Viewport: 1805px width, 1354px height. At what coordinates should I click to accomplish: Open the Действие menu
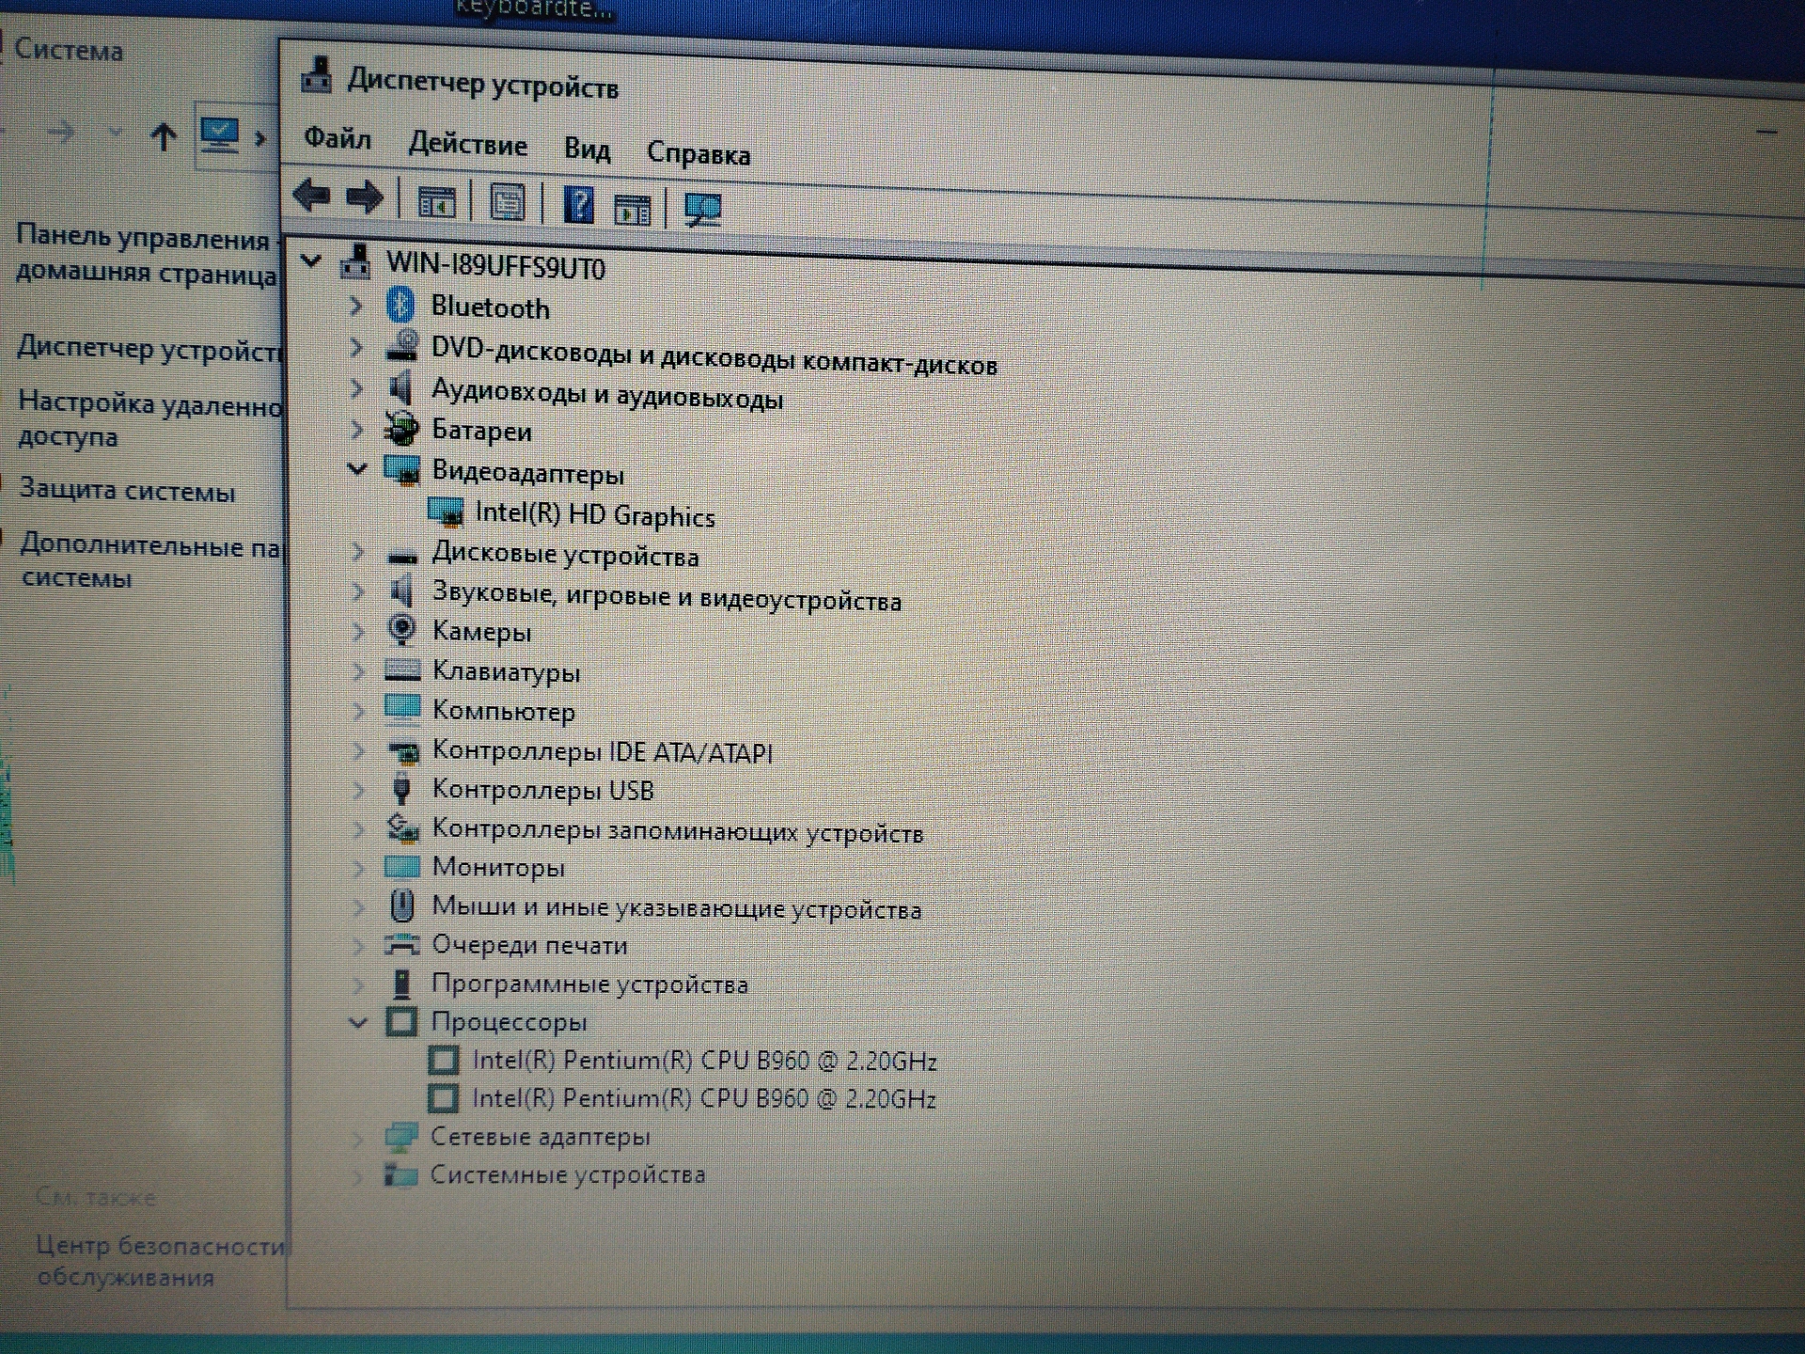pyautogui.click(x=467, y=144)
